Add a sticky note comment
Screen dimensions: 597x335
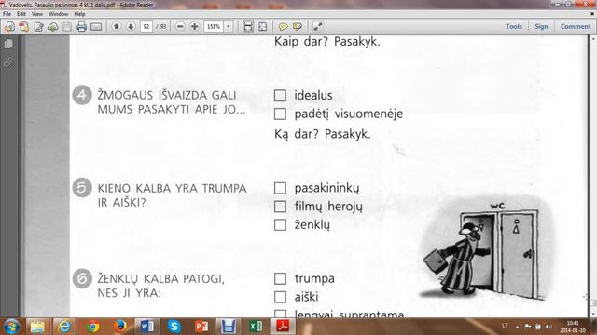click(x=283, y=27)
